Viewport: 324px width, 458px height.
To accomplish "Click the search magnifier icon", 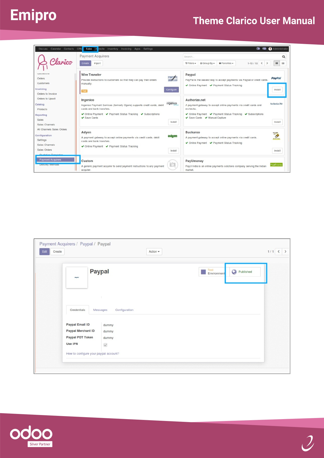I will (x=284, y=57).
